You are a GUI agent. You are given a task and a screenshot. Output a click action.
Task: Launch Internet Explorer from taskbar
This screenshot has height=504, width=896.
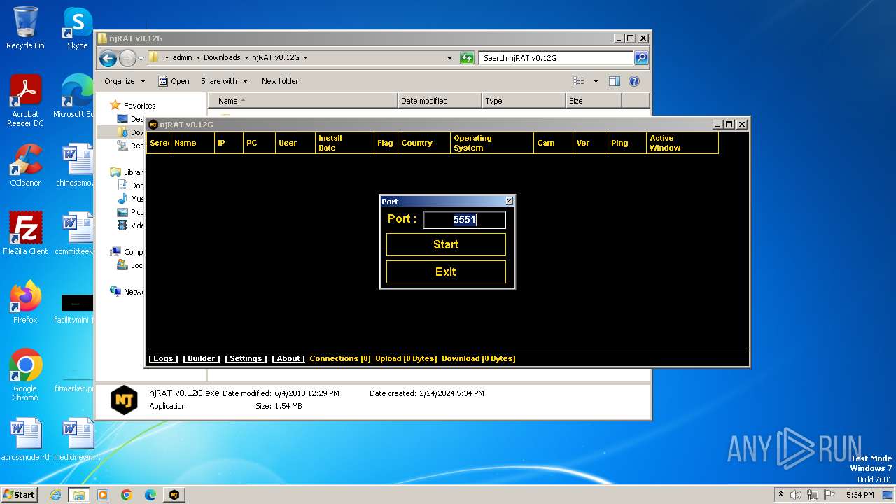55,495
